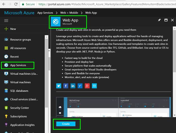176x133 pixels.
Task: Click the SQL databases icon
Action: [x=6, y=91]
